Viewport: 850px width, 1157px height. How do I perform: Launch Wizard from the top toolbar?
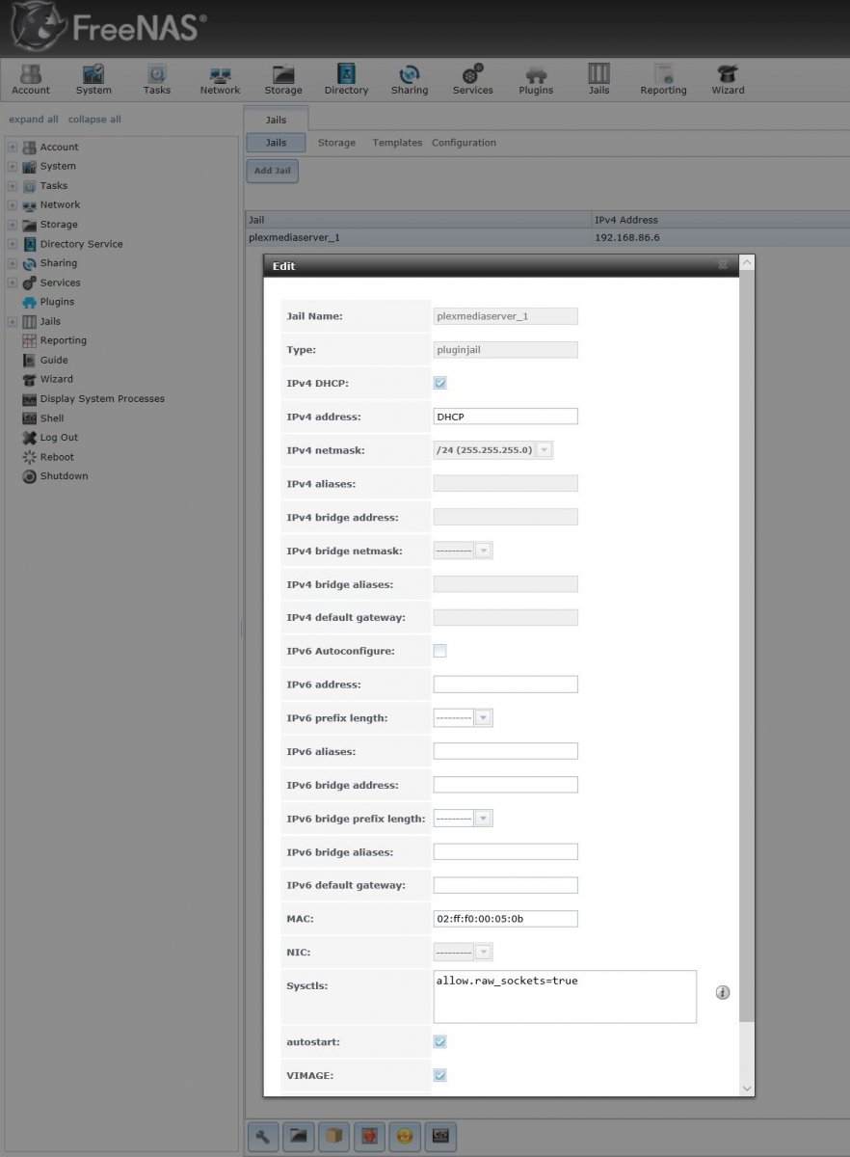coord(728,80)
